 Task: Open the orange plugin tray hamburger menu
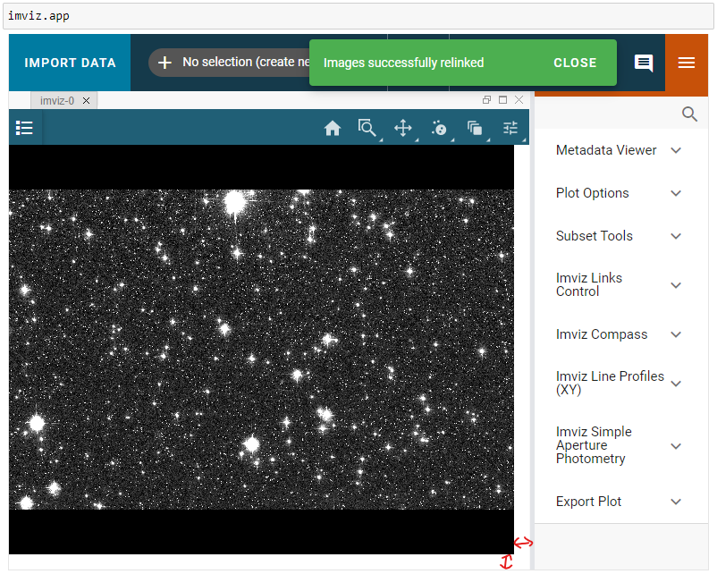pos(687,63)
